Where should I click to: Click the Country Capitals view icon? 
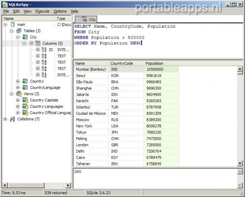pyautogui.click(x=25, y=100)
